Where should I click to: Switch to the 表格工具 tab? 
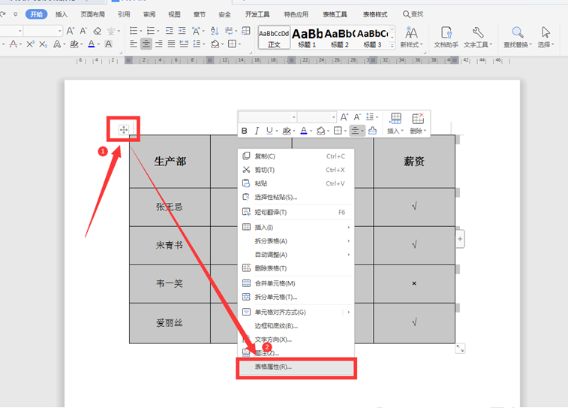click(335, 14)
